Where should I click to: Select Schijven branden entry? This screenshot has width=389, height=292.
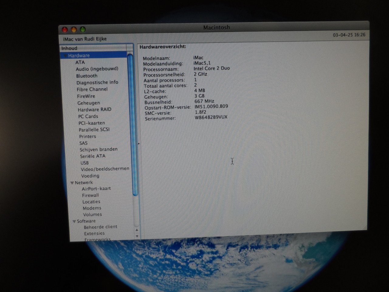coord(98,150)
